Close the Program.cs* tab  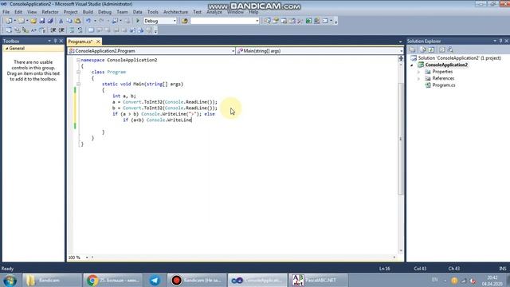coord(98,41)
